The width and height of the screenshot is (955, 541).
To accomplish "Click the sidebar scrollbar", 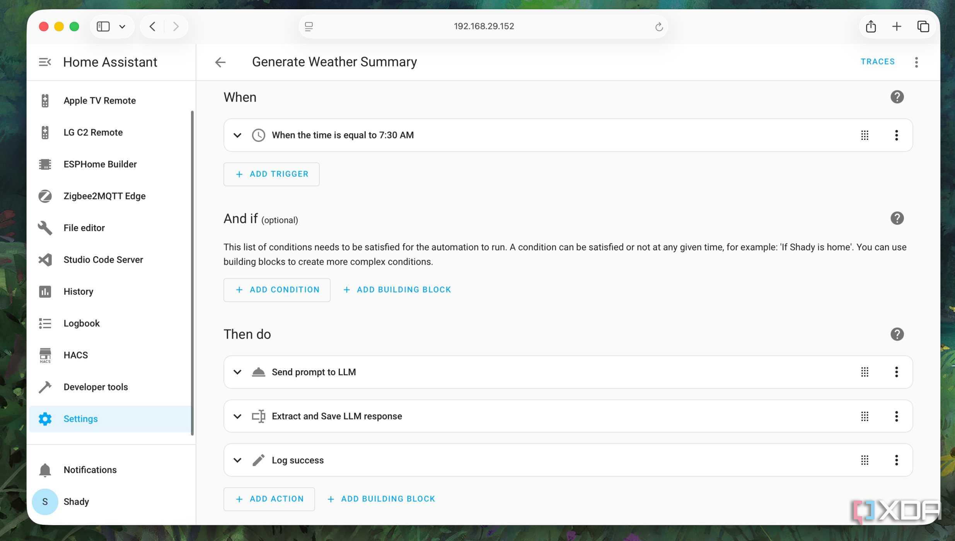I will pos(192,273).
